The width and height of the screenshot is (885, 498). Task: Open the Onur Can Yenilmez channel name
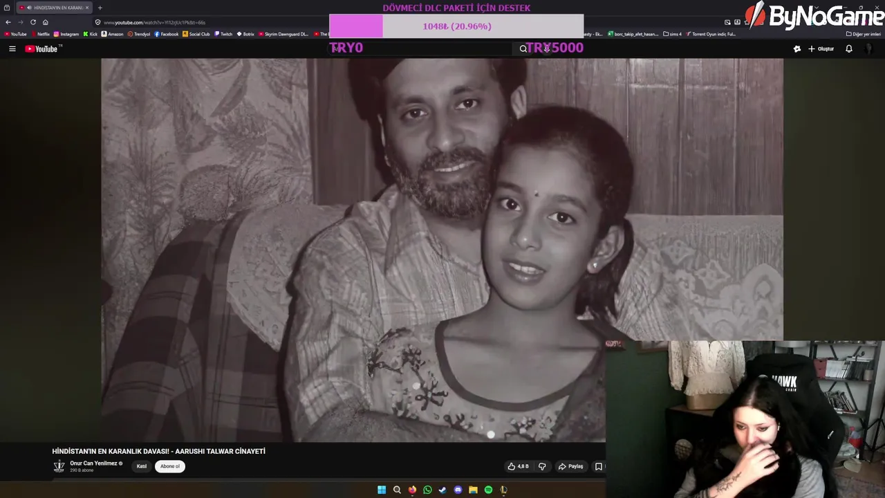coord(93,463)
